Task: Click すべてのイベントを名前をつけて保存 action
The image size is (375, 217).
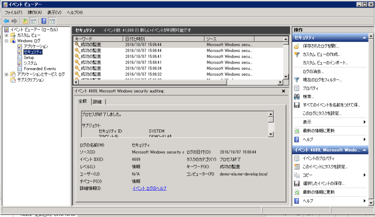Action: click(x=331, y=105)
